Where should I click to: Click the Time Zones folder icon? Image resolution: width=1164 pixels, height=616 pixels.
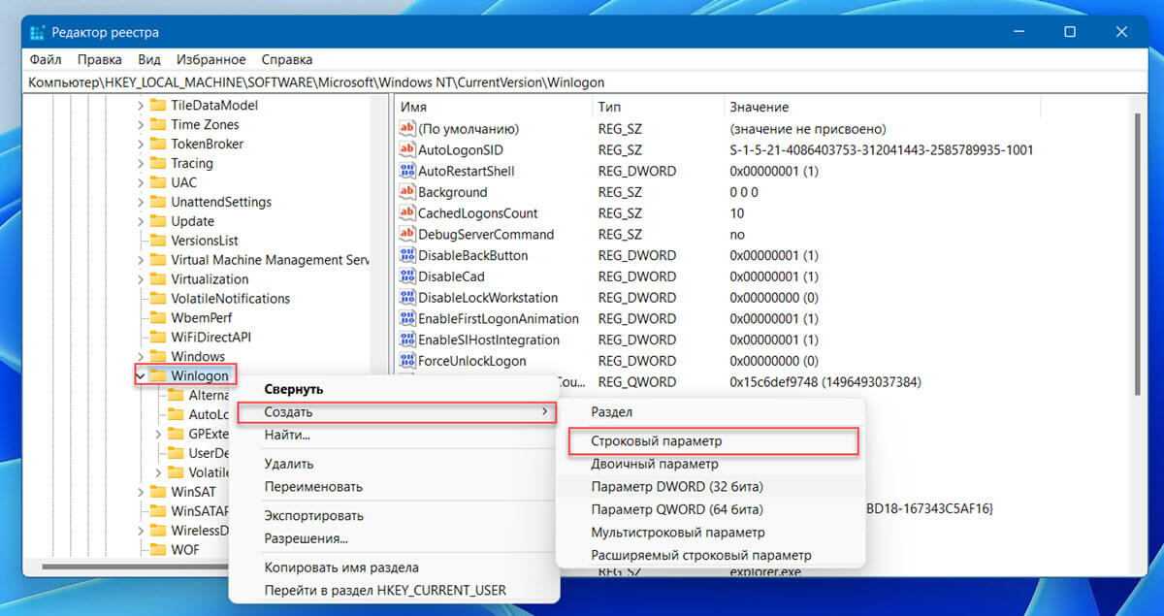[157, 124]
